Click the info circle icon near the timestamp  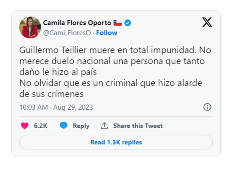pos(208,107)
